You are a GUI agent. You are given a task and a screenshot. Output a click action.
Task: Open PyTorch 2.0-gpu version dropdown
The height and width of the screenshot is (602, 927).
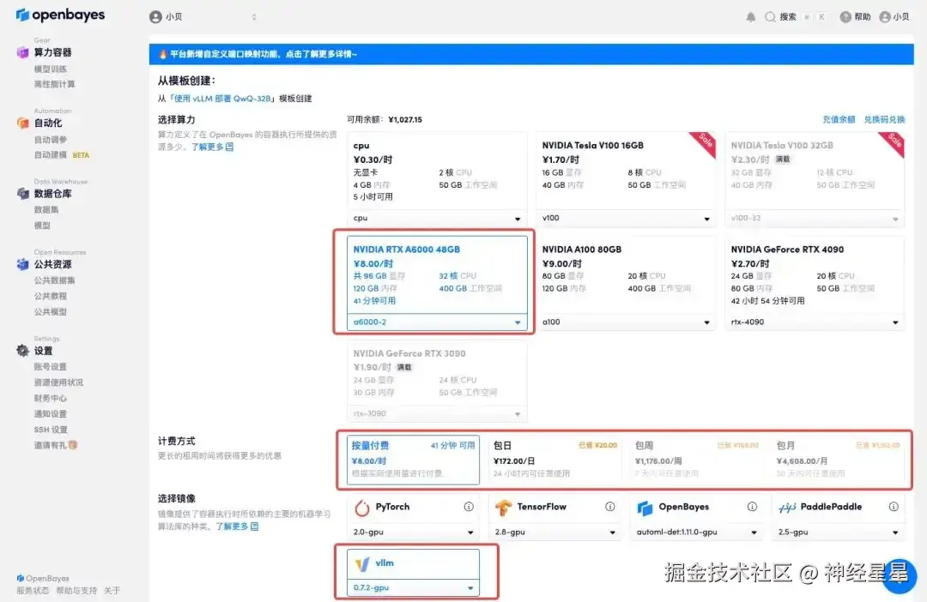(x=413, y=533)
